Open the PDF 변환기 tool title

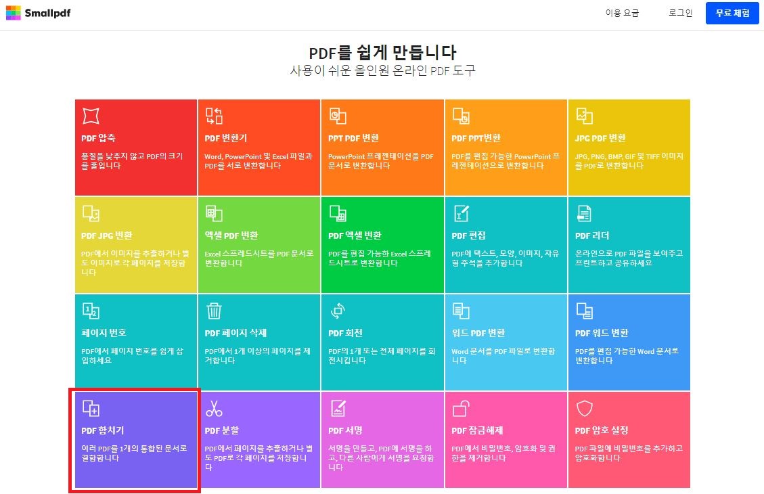225,138
